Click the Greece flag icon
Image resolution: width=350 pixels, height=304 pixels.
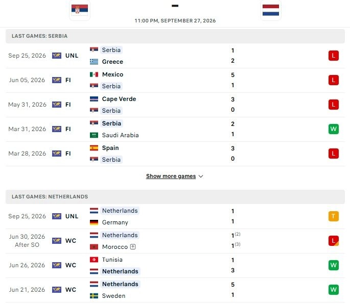tap(94, 62)
